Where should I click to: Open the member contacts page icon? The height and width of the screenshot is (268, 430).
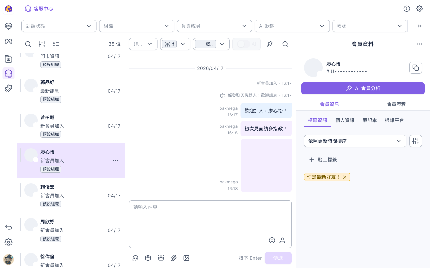pos(8,59)
